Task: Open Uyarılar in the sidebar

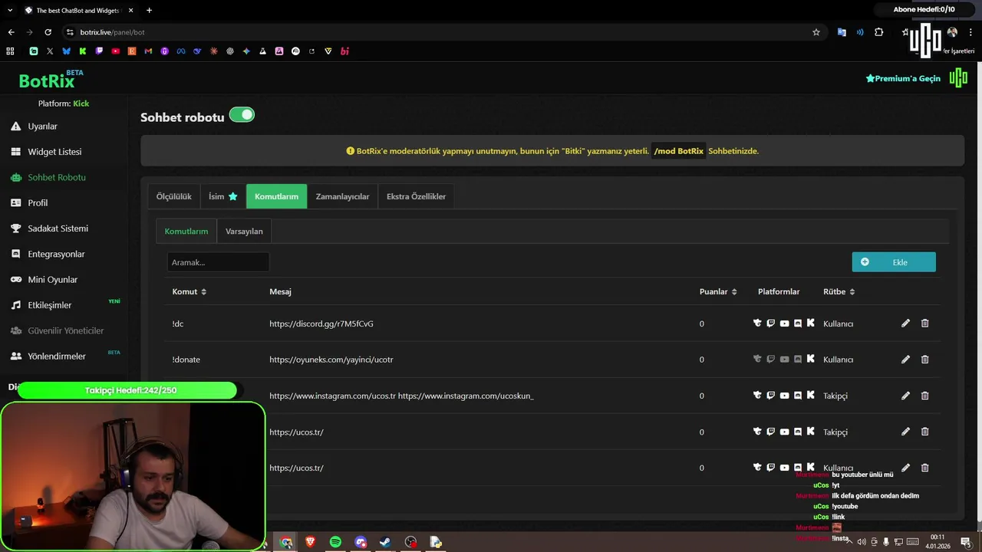Action: click(x=43, y=127)
